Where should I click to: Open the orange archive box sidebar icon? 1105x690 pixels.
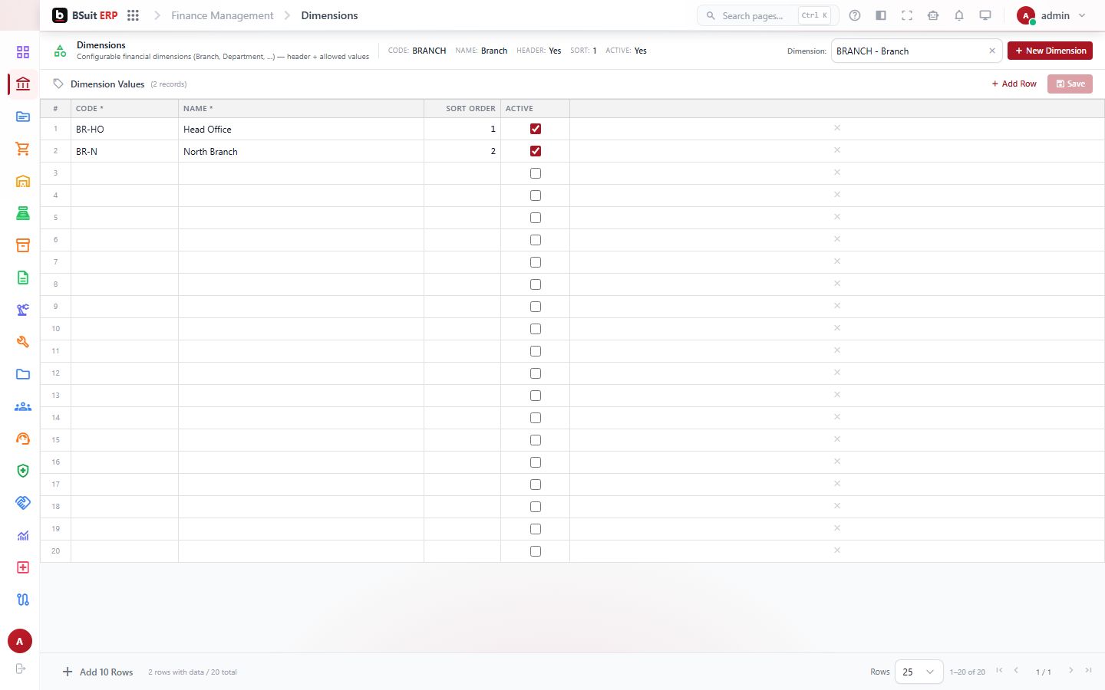[23, 245]
